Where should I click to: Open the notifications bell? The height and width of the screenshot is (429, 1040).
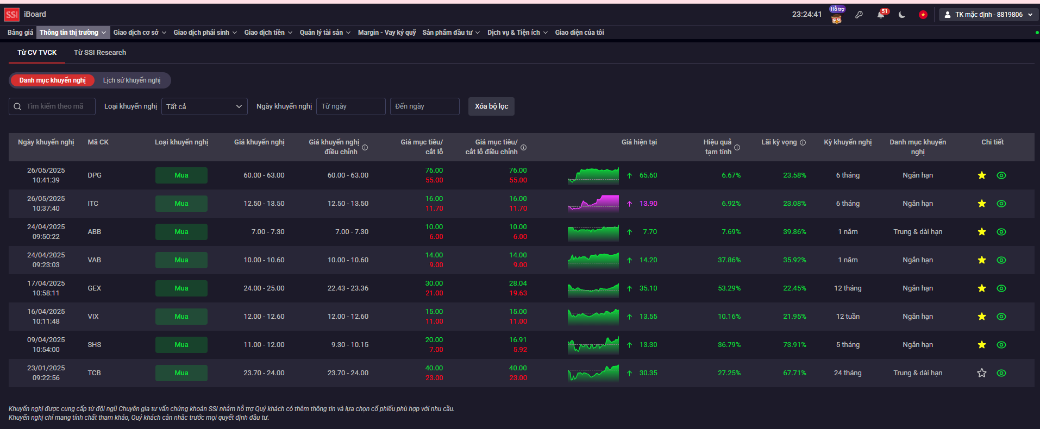point(880,15)
